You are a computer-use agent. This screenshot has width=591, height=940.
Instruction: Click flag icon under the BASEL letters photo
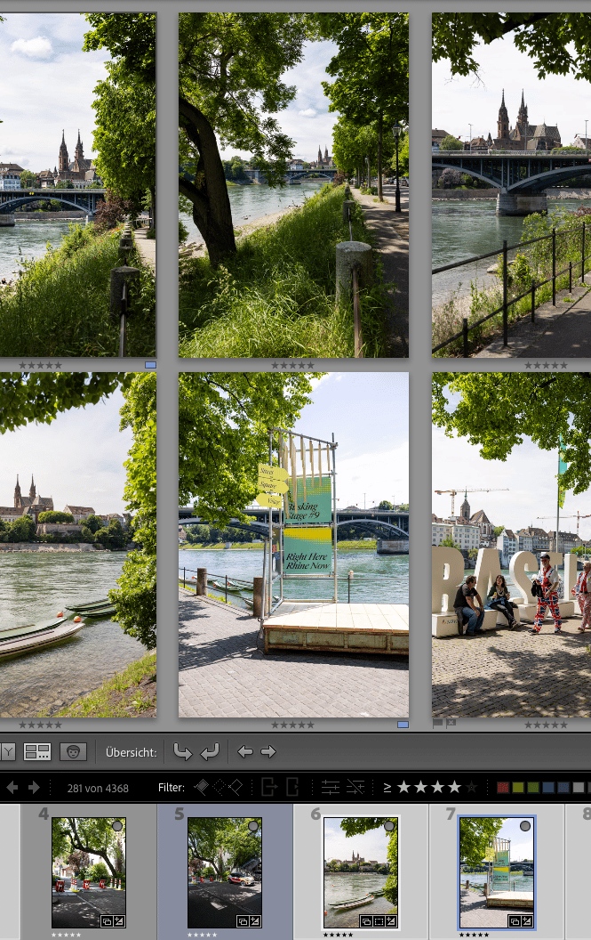coord(438,724)
